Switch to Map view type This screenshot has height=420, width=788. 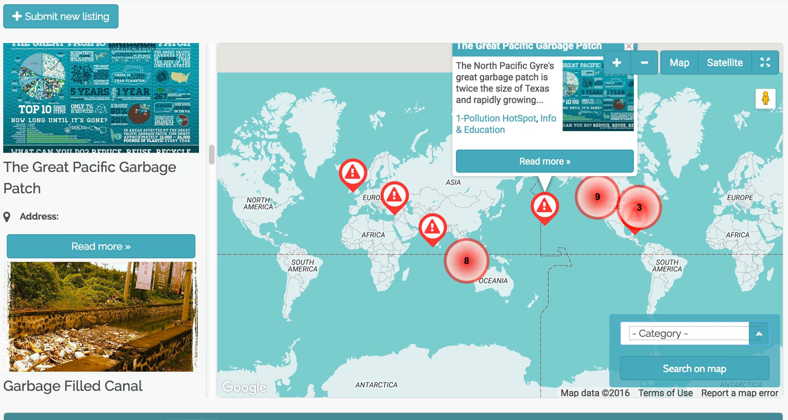[679, 63]
